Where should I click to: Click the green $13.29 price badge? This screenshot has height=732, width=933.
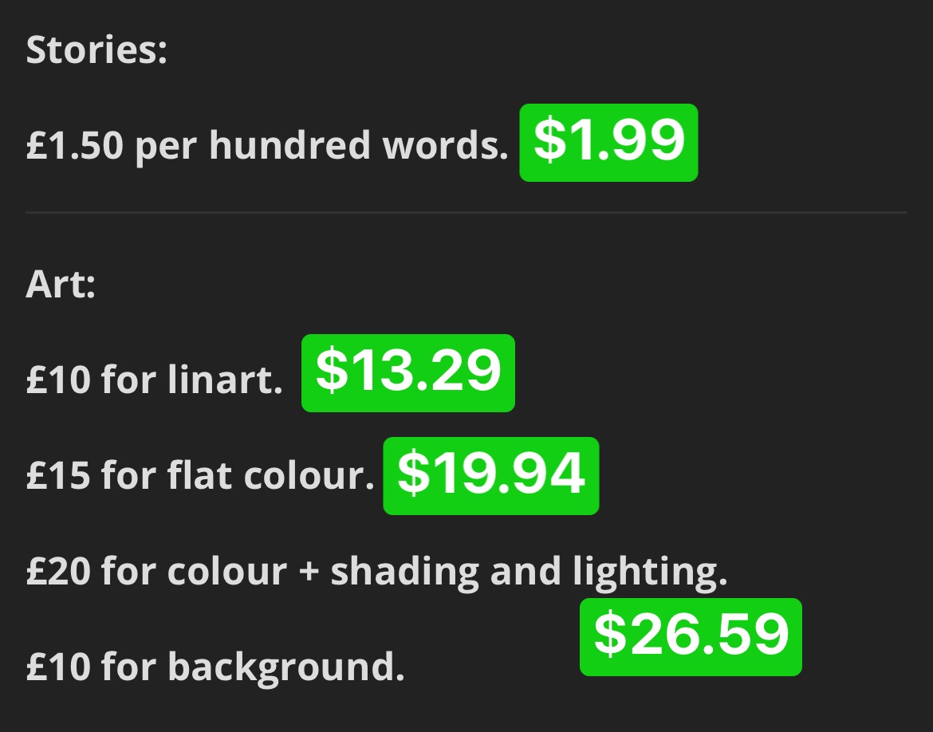(x=407, y=372)
